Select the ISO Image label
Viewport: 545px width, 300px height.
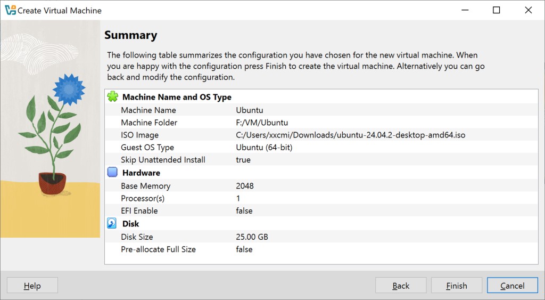pyautogui.click(x=140, y=135)
